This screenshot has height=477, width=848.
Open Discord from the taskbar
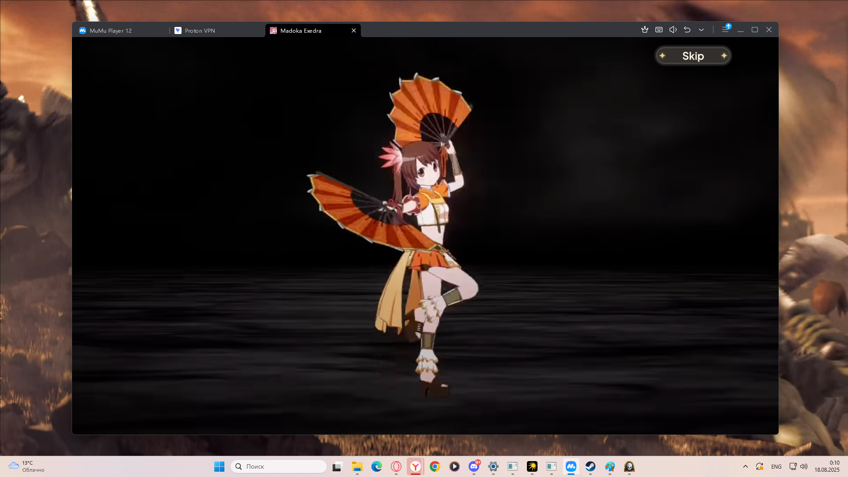[474, 466]
